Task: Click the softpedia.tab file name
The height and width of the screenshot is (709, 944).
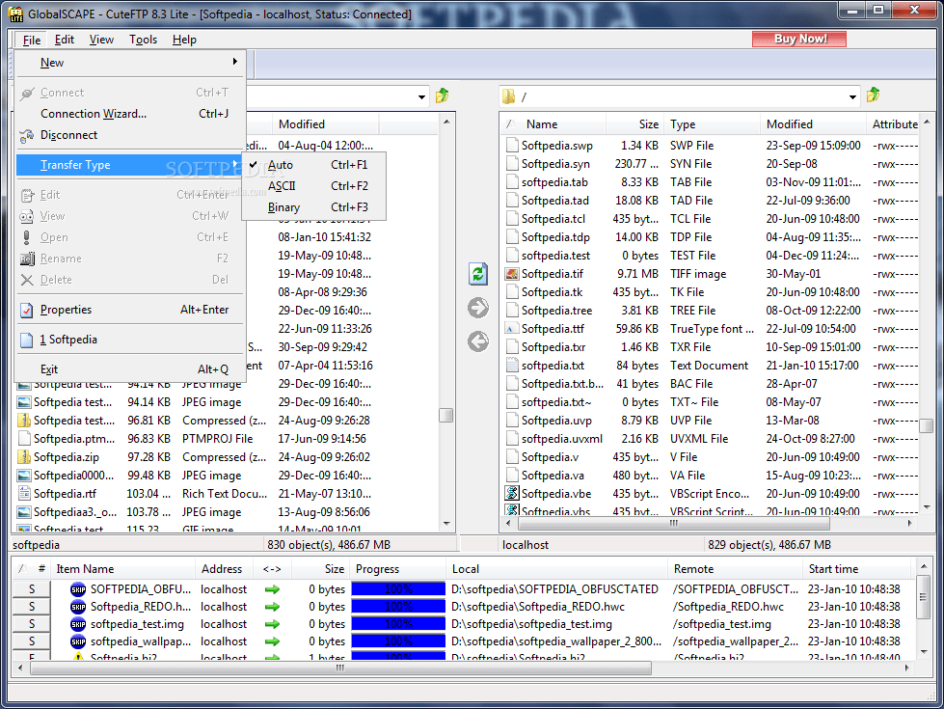Action: click(x=554, y=182)
